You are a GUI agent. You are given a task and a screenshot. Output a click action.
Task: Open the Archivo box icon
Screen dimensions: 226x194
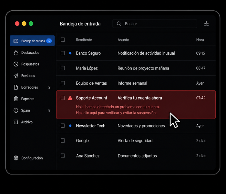16,122
